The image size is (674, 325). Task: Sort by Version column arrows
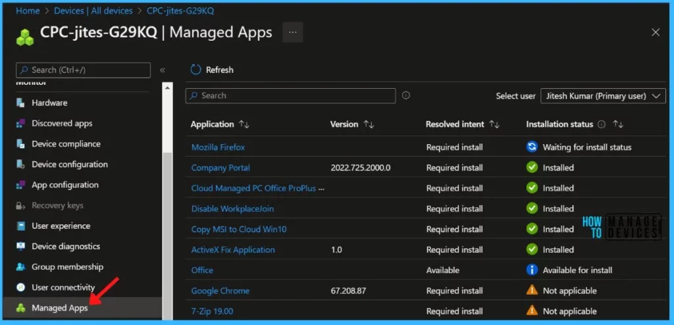tap(369, 124)
